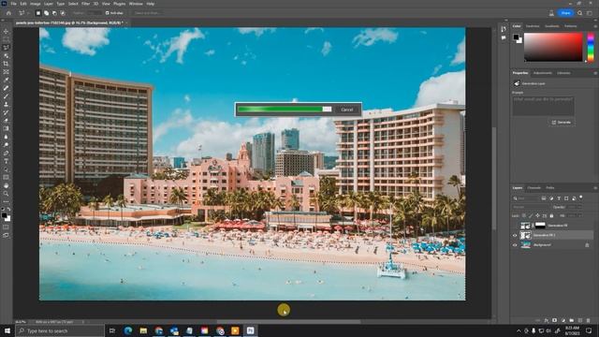Hide the Background layer with eye icon

pyautogui.click(x=515, y=245)
